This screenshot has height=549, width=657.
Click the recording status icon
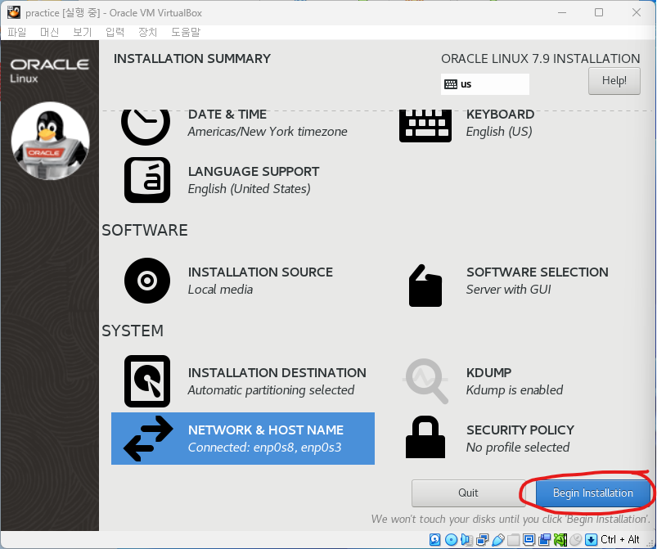point(545,539)
